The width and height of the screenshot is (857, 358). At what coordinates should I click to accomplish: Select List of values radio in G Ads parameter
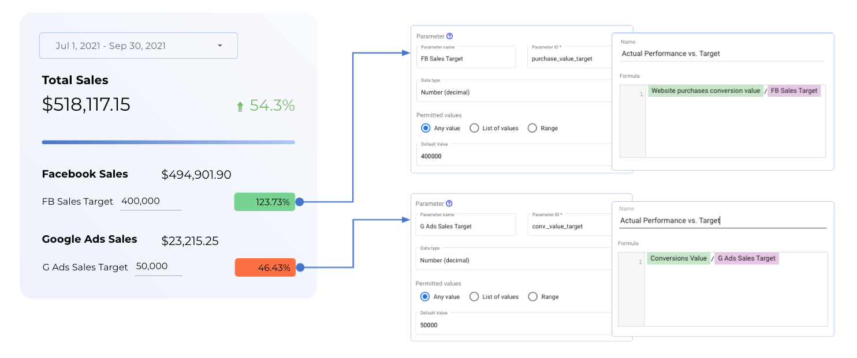tap(474, 296)
